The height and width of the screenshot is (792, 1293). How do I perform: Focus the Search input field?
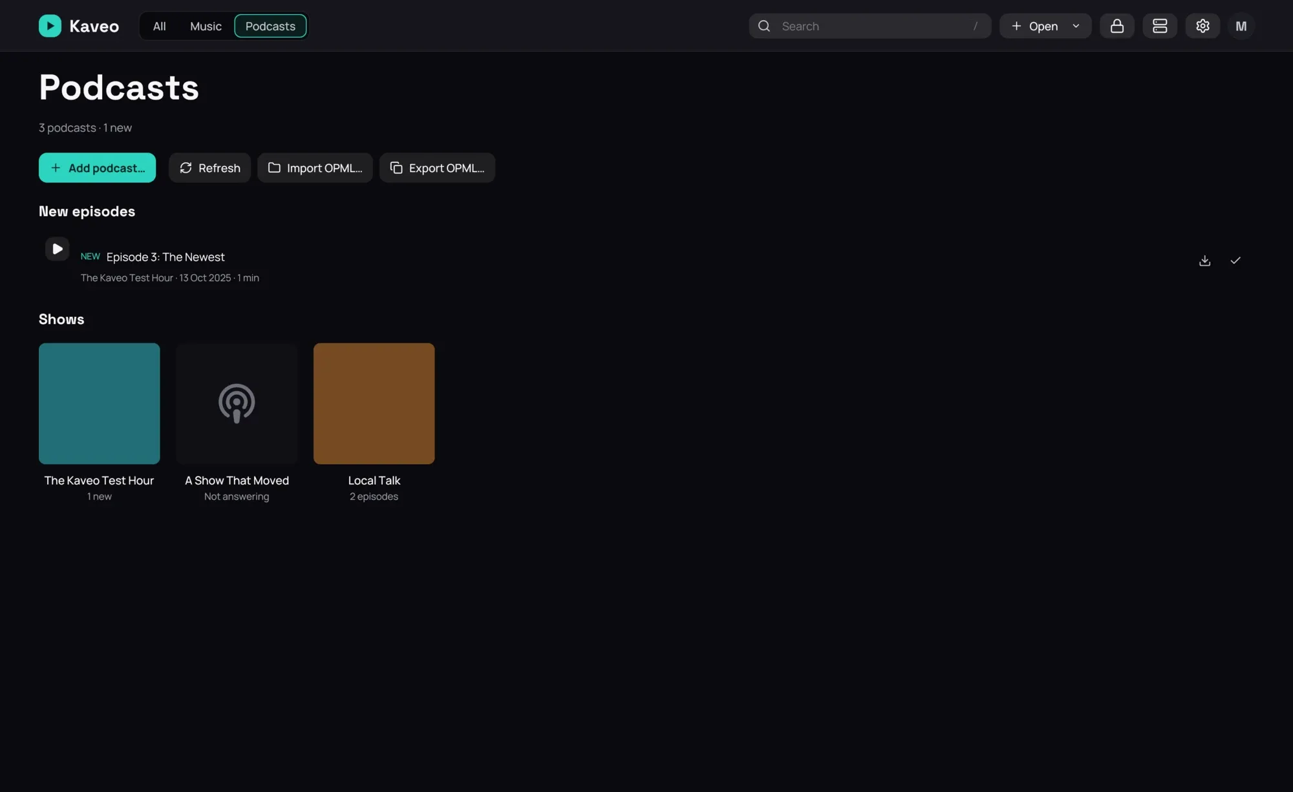pyautogui.click(x=870, y=26)
